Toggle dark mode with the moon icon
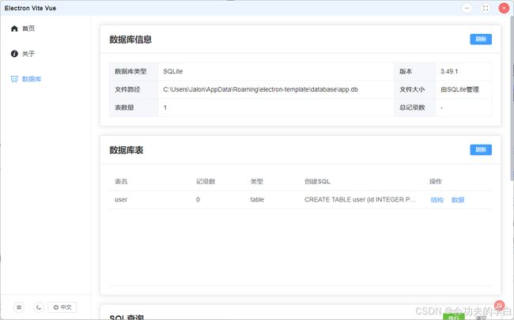 [x=39, y=307]
